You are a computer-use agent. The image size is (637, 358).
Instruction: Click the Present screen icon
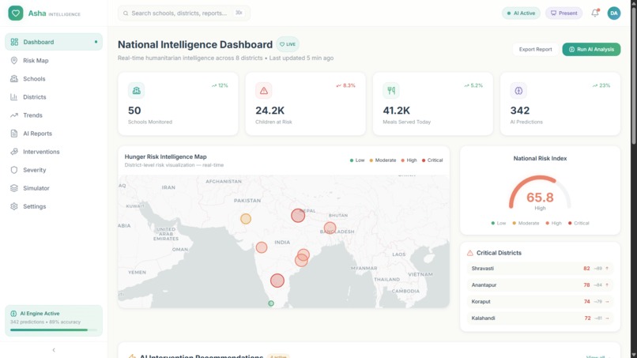click(553, 13)
